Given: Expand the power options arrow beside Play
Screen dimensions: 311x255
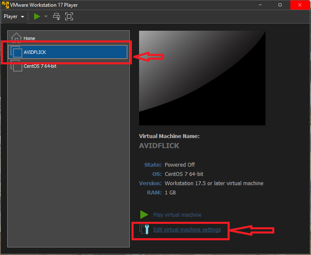Looking at the screenshot, I should pyautogui.click(x=46, y=16).
